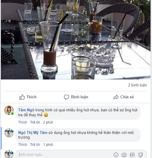This screenshot has height=158, width=152.
Task: Open the 2 bình luận count
Action: (138, 85)
